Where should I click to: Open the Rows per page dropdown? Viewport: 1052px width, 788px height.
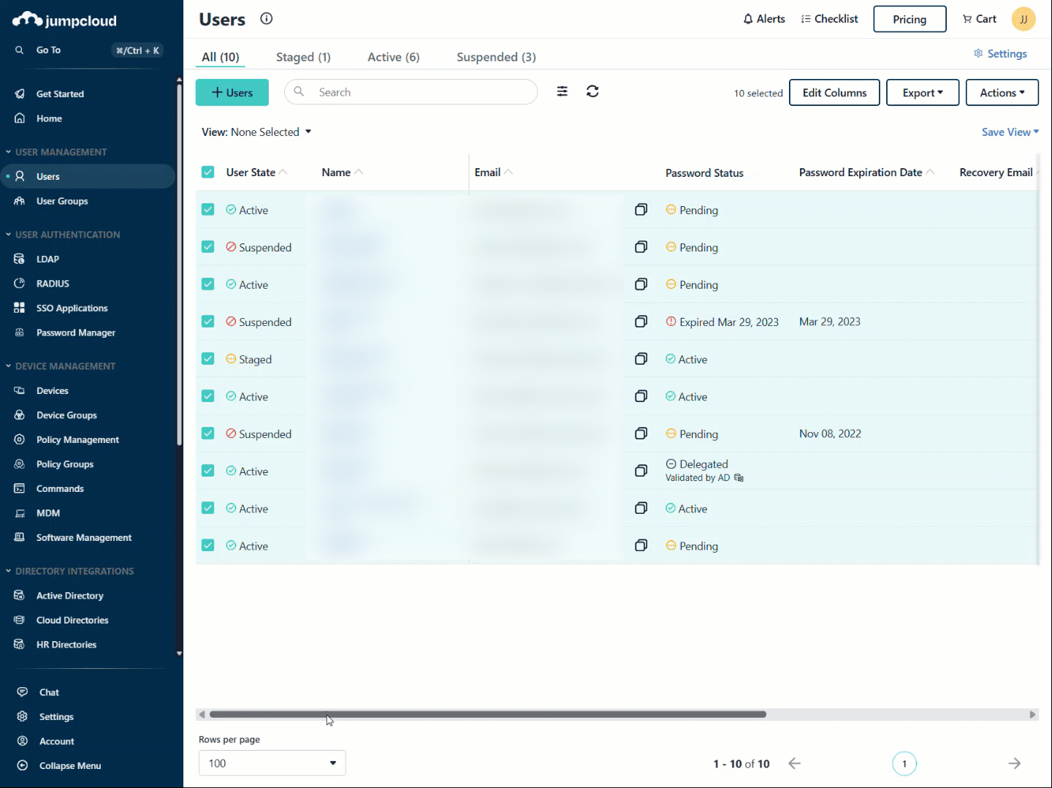pos(272,763)
